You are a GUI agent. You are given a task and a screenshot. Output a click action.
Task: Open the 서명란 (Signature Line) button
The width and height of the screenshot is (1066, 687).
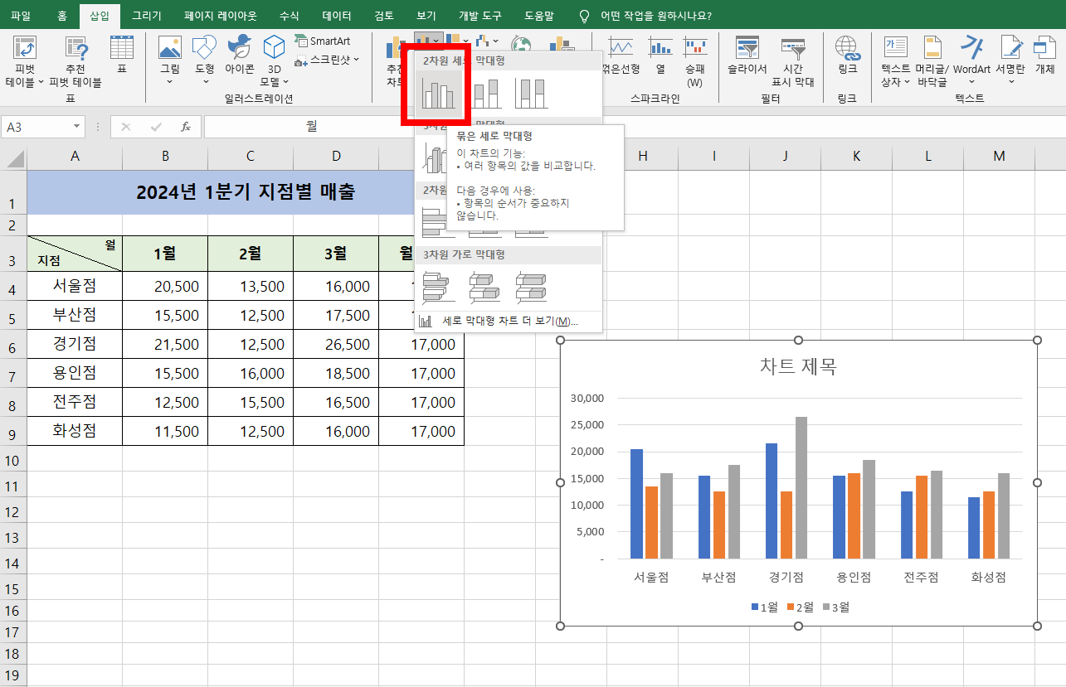tap(1010, 60)
